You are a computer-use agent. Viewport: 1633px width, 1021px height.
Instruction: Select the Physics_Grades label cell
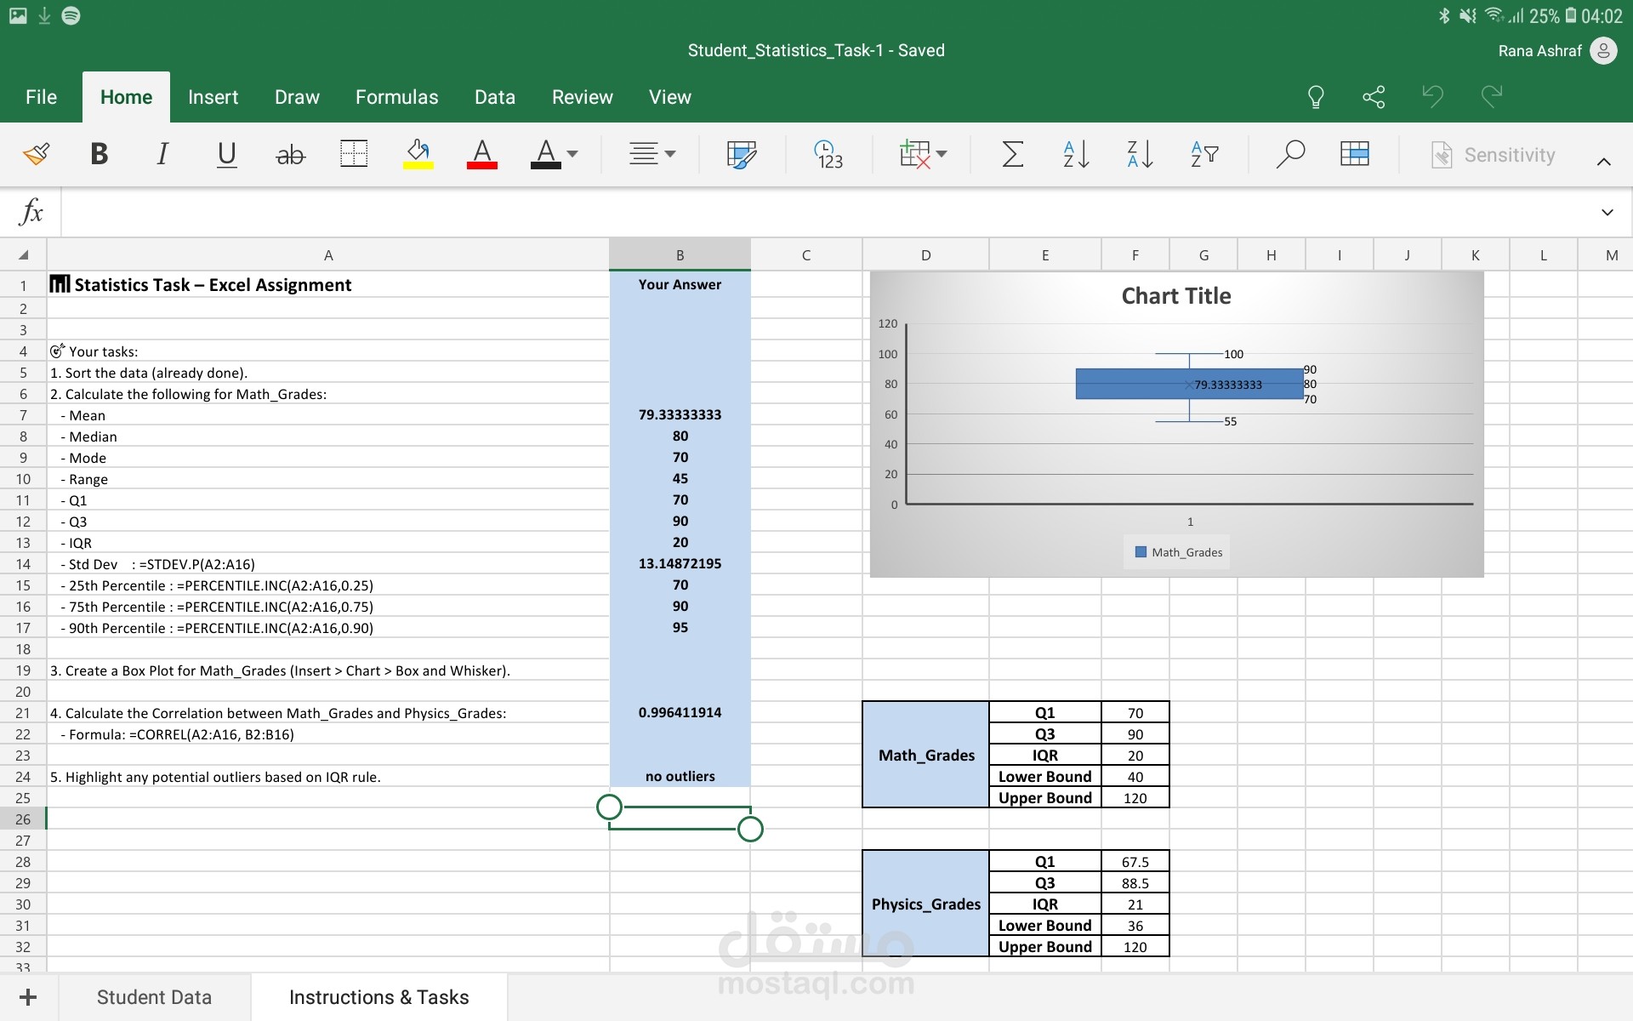pos(925,904)
